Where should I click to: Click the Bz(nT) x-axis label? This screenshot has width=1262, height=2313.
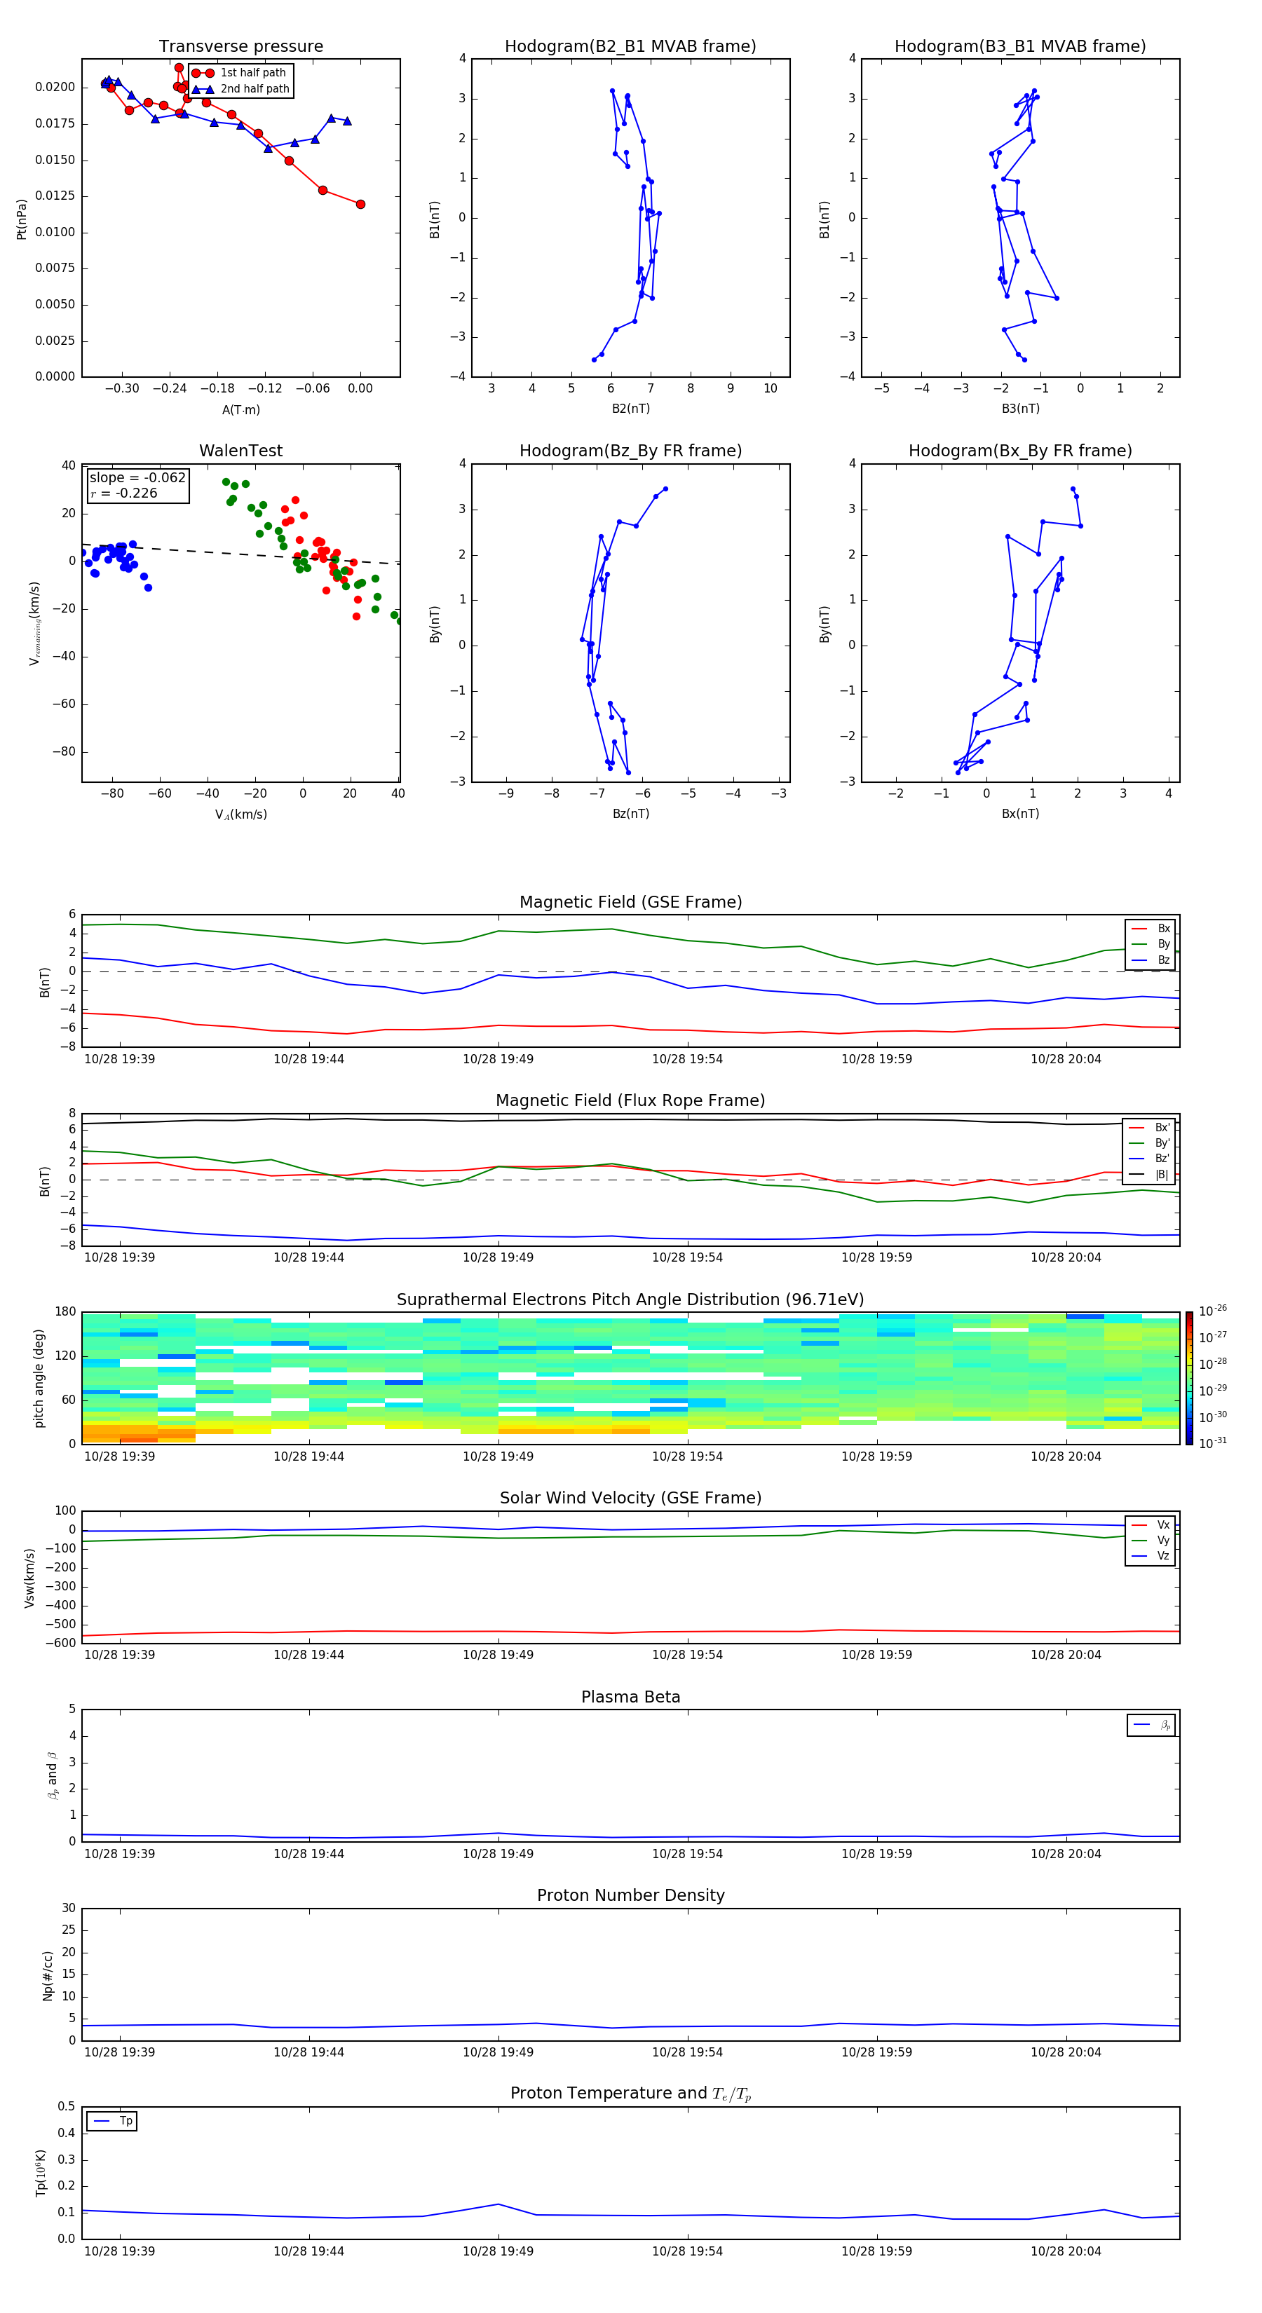[630, 814]
